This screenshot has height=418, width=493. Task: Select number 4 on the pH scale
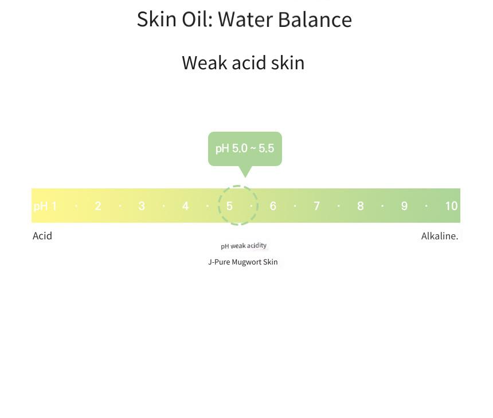coord(186,206)
